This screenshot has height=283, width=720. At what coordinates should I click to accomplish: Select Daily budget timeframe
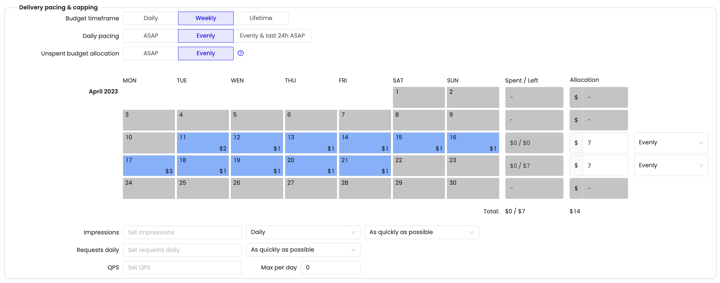click(x=151, y=18)
